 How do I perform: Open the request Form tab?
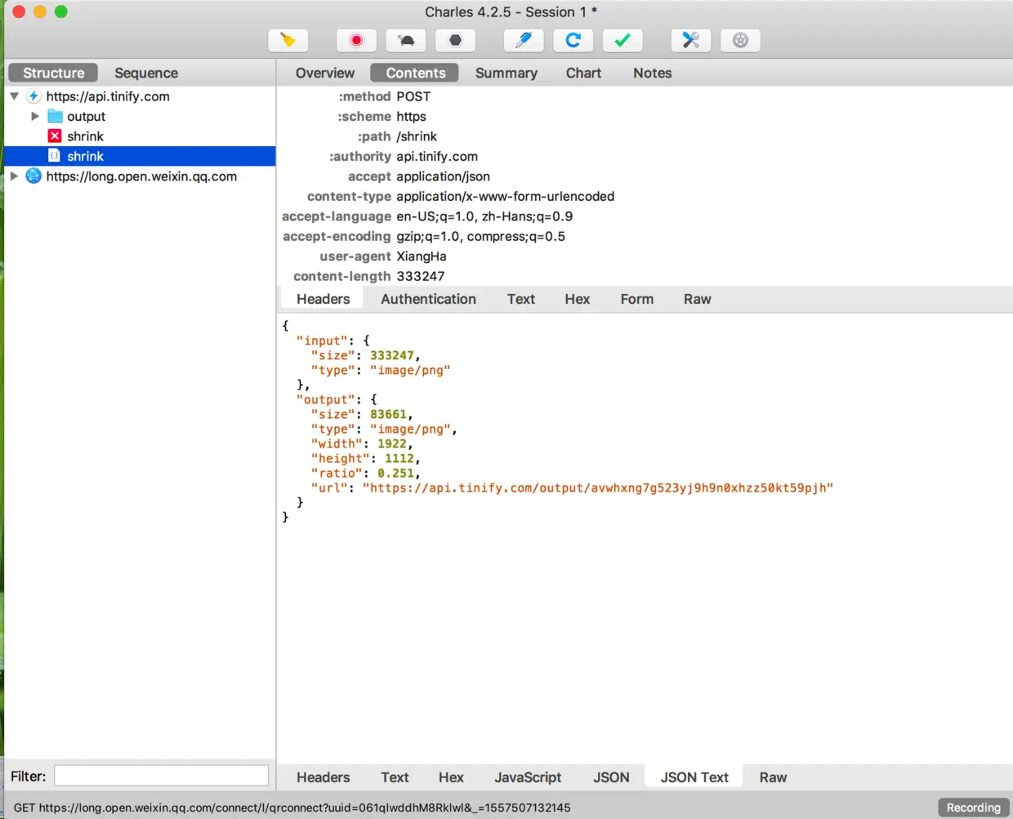coord(637,299)
